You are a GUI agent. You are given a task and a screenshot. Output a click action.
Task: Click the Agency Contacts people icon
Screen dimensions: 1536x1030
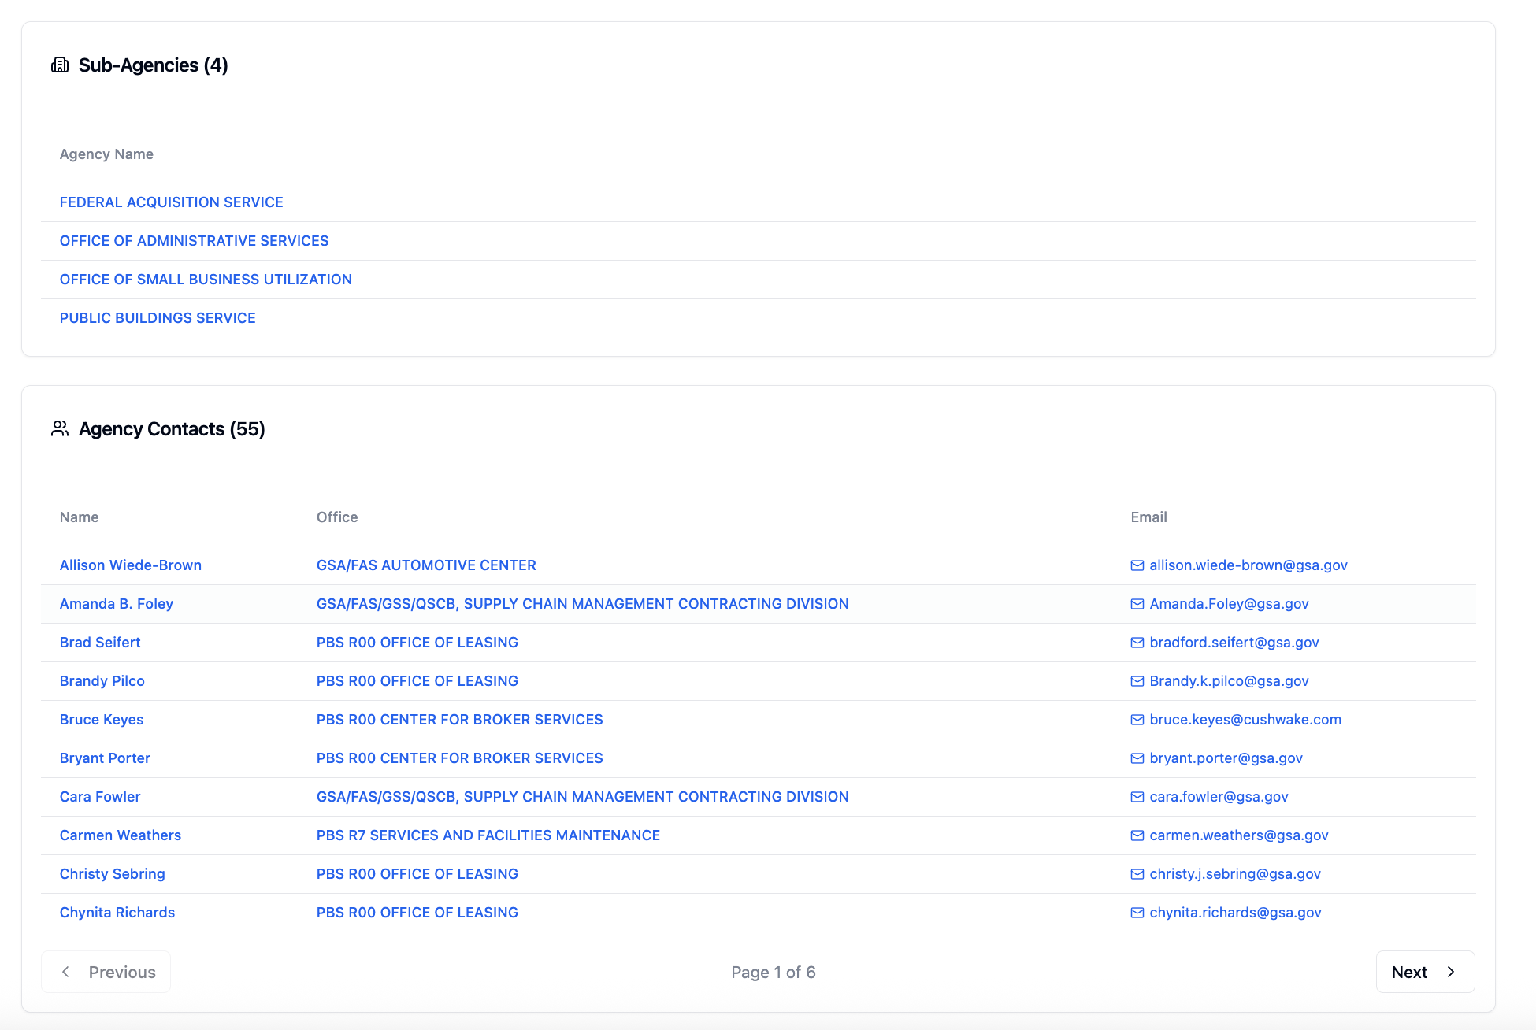pos(60,429)
